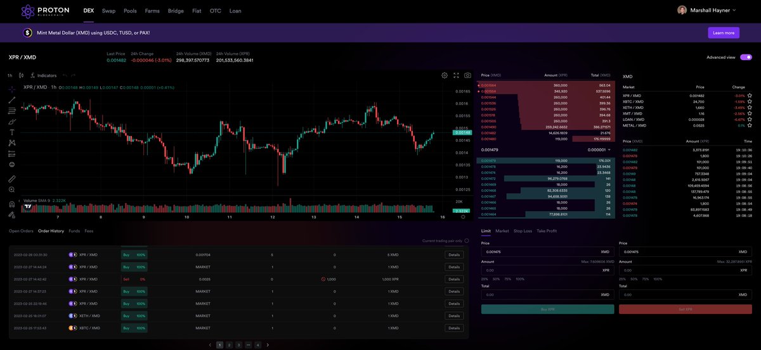Favorite the LOAN / XMD market star
Image resolution: width=761 pixels, height=350 pixels.
click(750, 119)
